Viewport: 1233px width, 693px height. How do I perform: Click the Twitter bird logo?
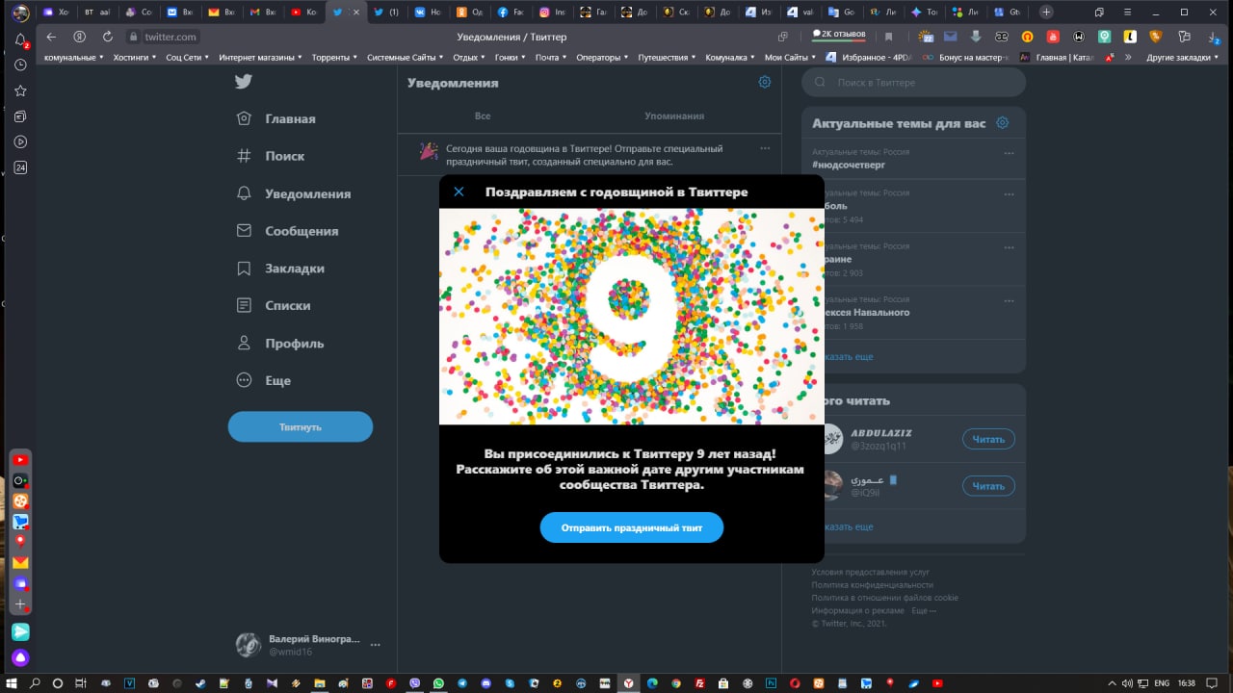click(244, 82)
